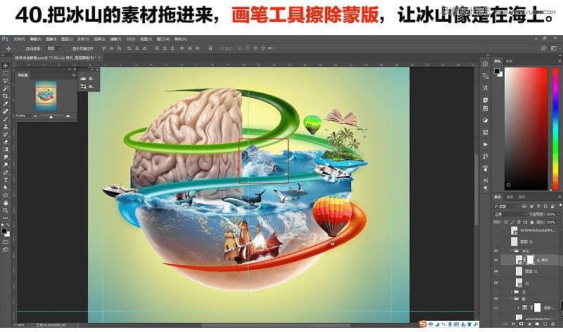Click add layer style fx icon

point(513,324)
